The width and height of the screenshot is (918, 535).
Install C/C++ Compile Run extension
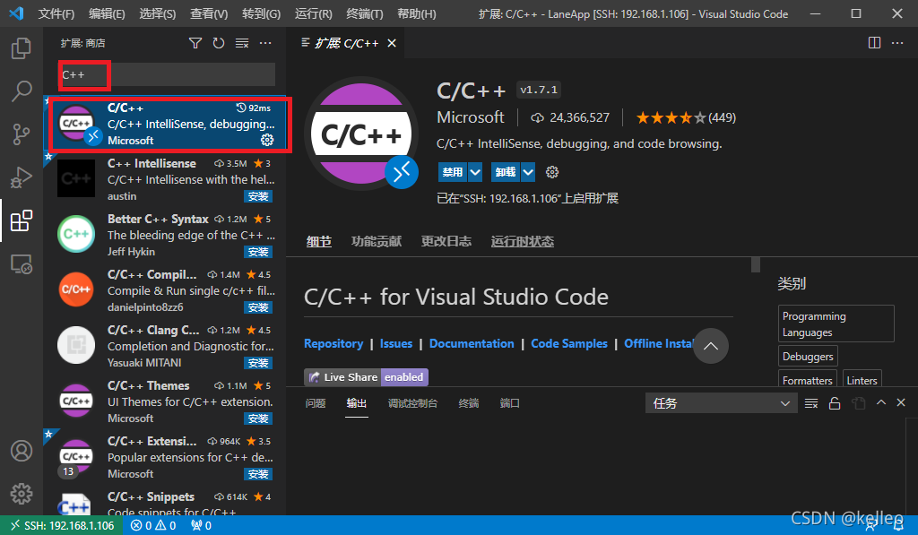pyautogui.click(x=258, y=308)
